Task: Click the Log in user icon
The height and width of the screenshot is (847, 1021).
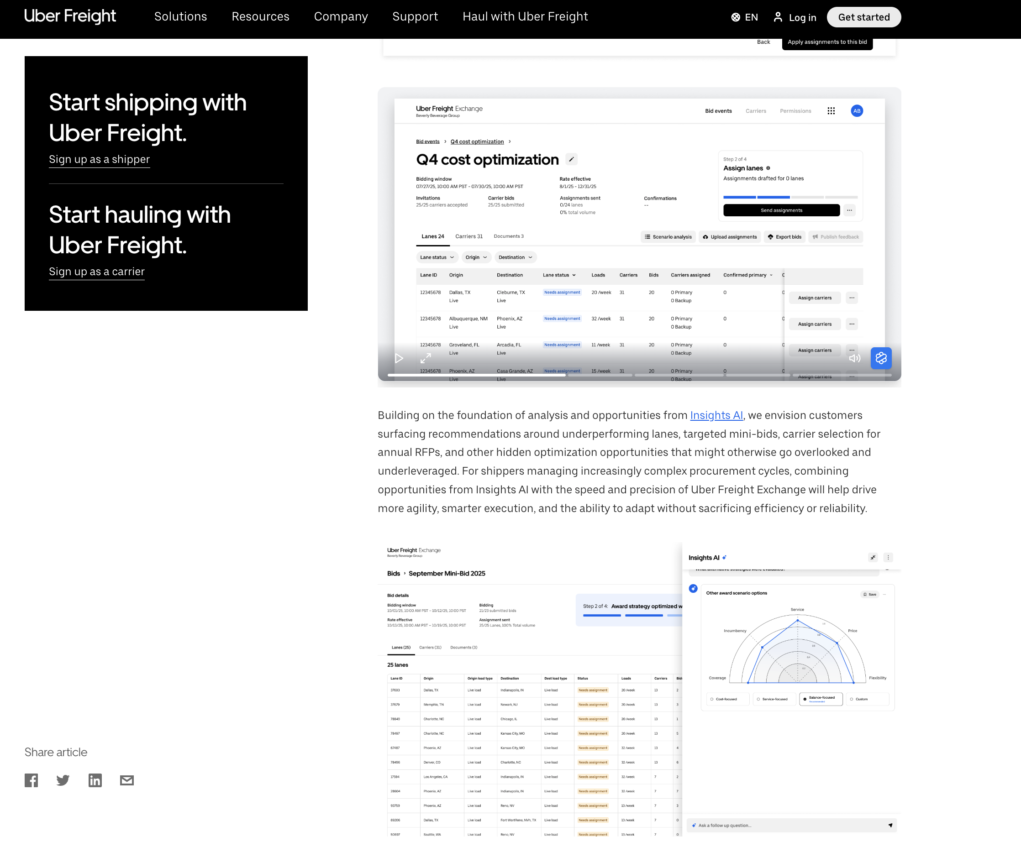Action: (778, 17)
